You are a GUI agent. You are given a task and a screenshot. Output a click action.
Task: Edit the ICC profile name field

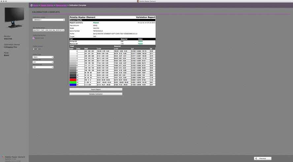click(49, 30)
